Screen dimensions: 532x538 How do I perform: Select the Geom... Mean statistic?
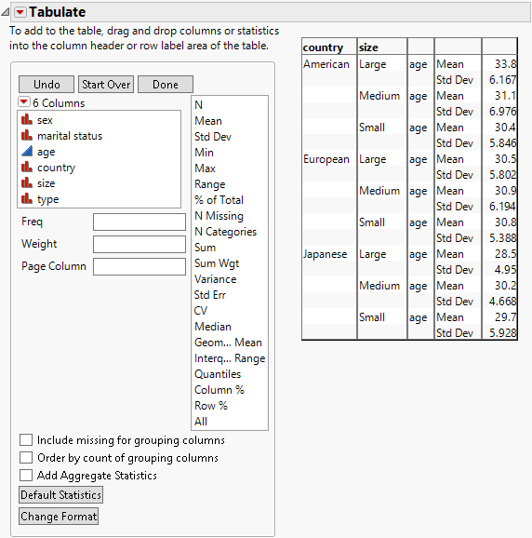228,343
